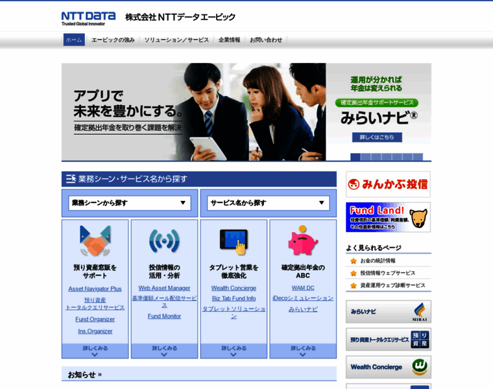Image resolution: width=493 pixels, height=389 pixels.
Task: Open the お知らせ heading link
Action: coord(84,375)
